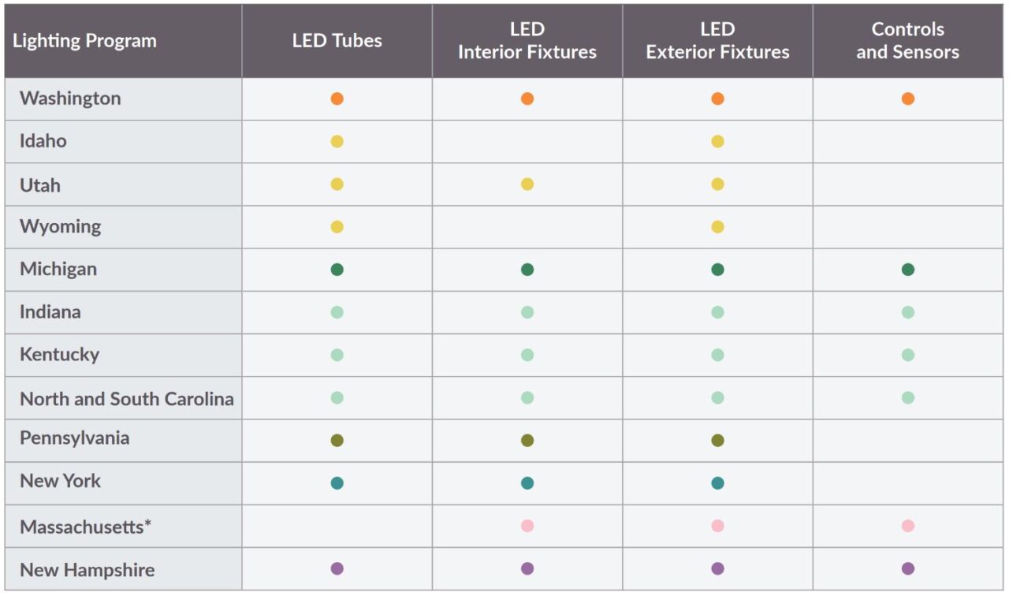Click the Massachusetts* row label

[85, 527]
